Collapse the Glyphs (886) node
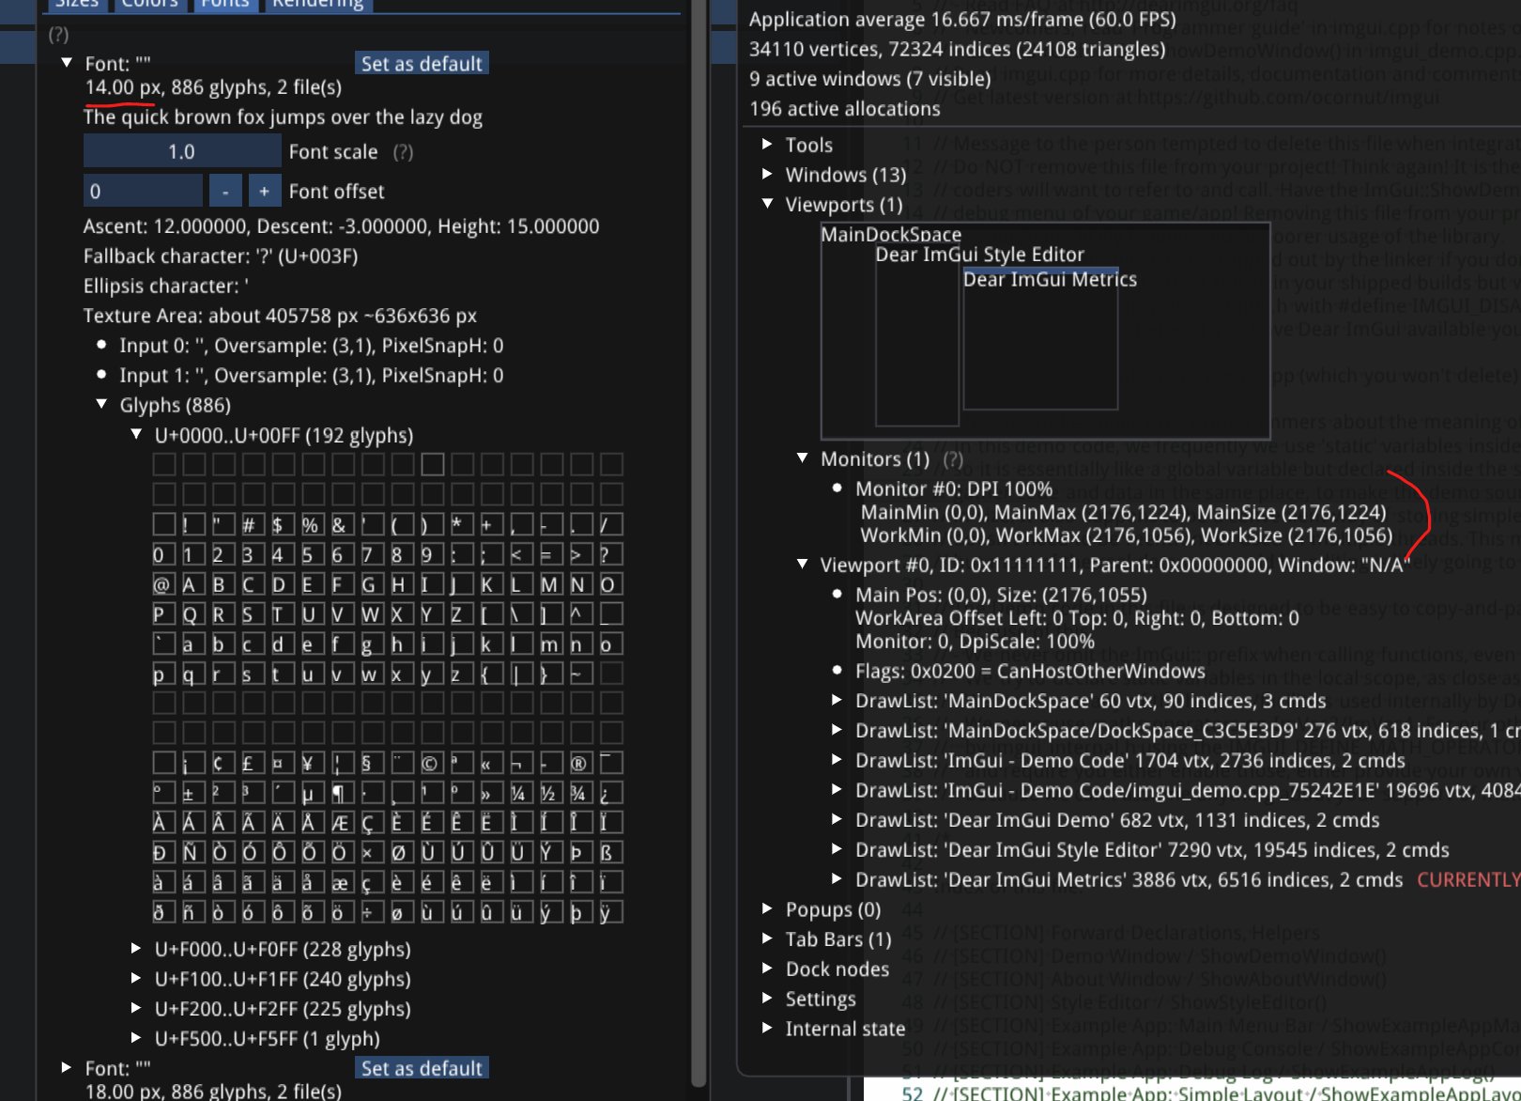 [x=102, y=404]
